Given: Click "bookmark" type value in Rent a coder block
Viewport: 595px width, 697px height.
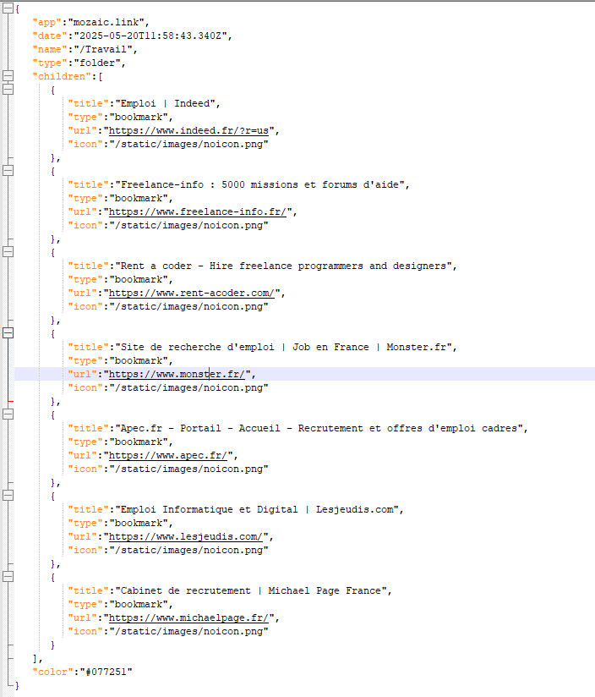Looking at the screenshot, I should click(x=139, y=280).
